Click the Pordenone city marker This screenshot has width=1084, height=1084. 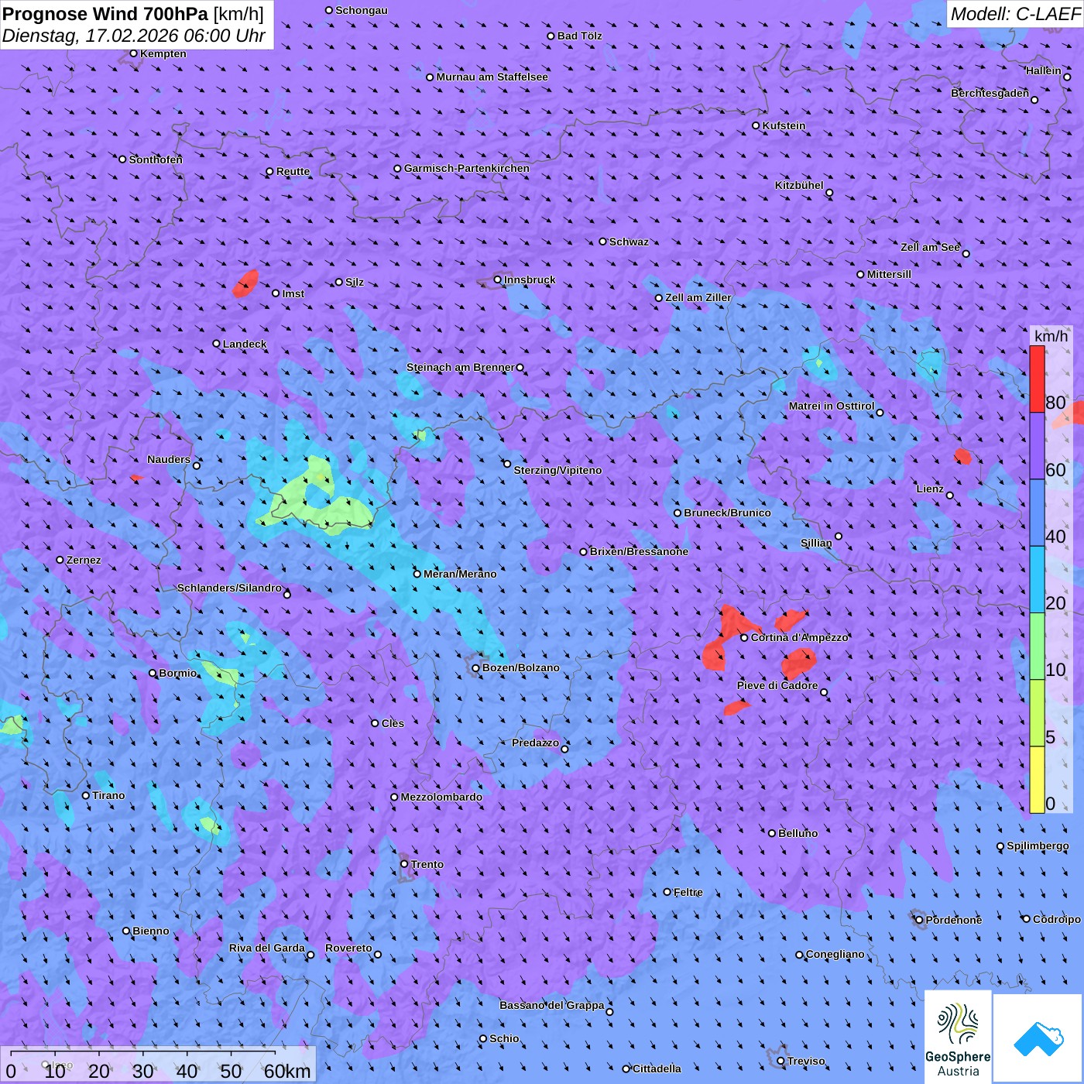click(920, 921)
